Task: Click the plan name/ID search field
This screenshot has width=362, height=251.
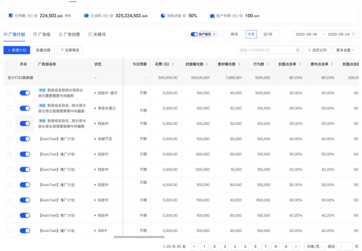Action: tap(269, 50)
